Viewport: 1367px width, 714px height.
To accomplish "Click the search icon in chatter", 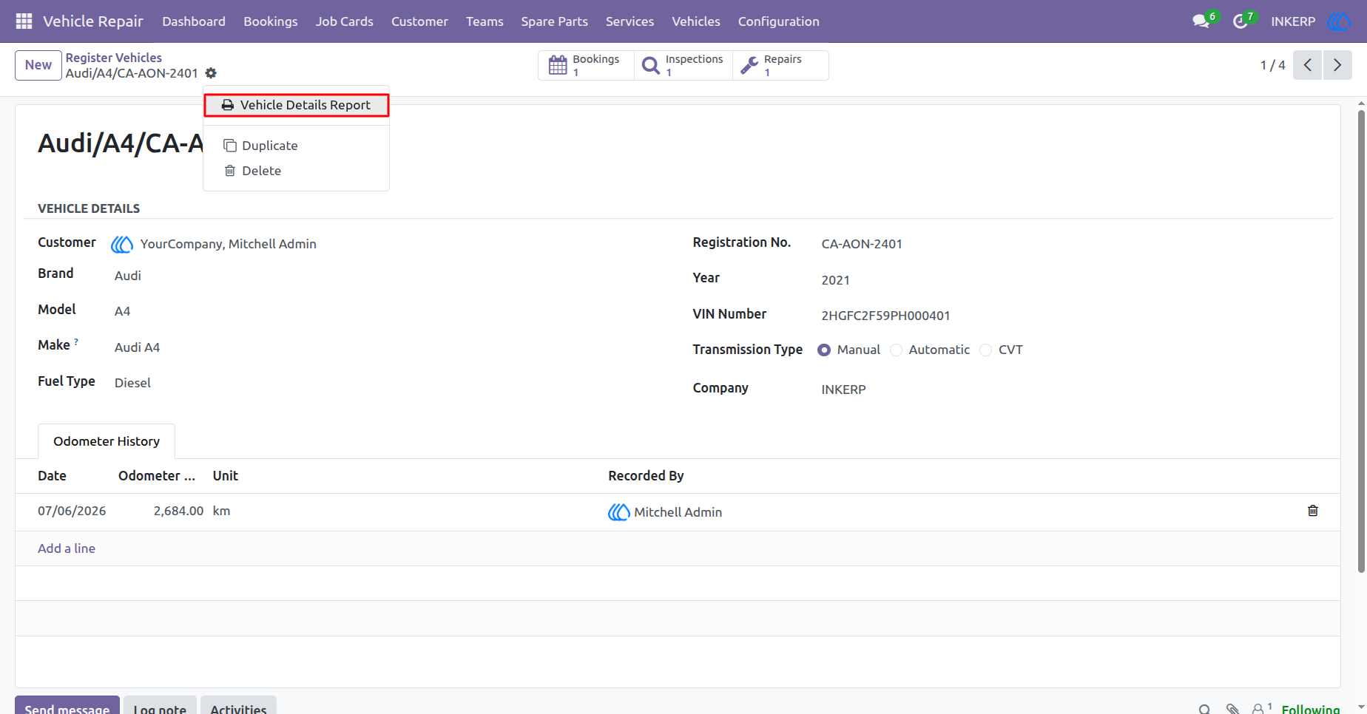I will click(1204, 708).
